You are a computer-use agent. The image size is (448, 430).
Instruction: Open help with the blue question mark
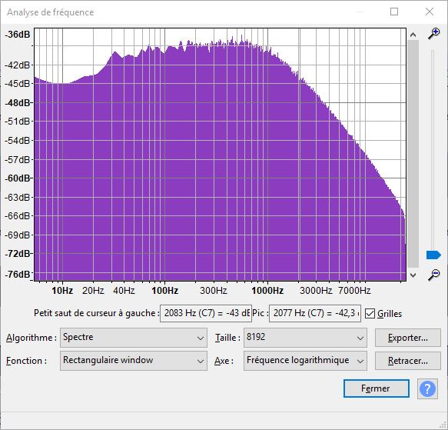click(427, 388)
